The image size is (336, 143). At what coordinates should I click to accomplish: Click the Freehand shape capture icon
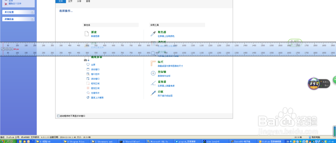pyautogui.click(x=88, y=93)
